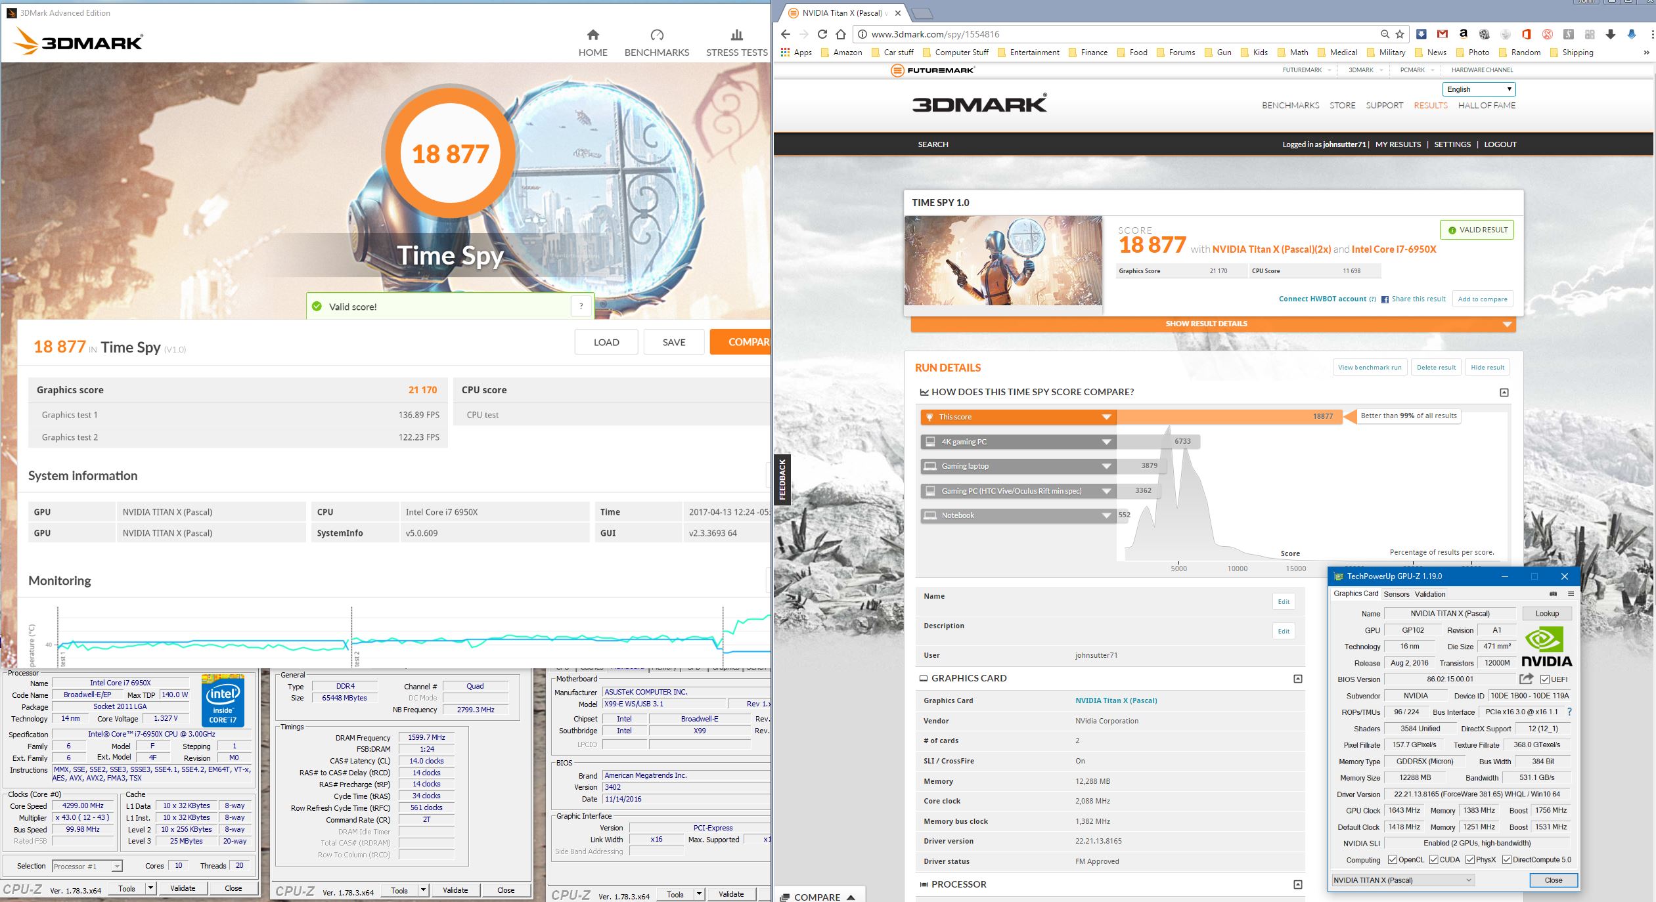1656x902 pixels.
Task: Collapse the GRAPHICS CARD section
Action: point(1298,678)
